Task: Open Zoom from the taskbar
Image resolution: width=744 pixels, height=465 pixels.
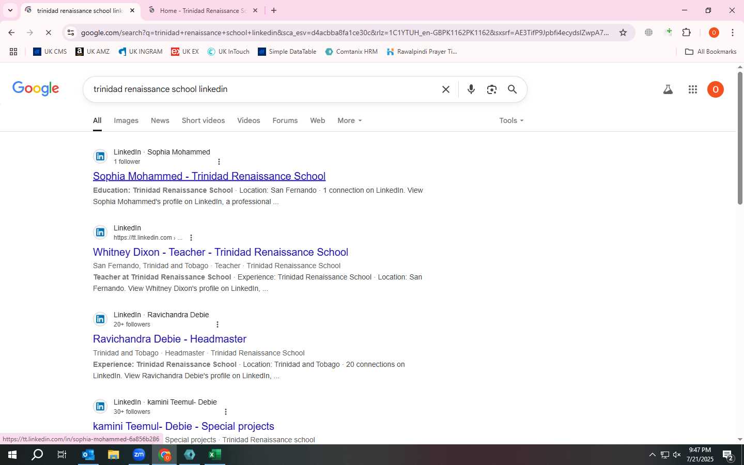Action: point(139,455)
